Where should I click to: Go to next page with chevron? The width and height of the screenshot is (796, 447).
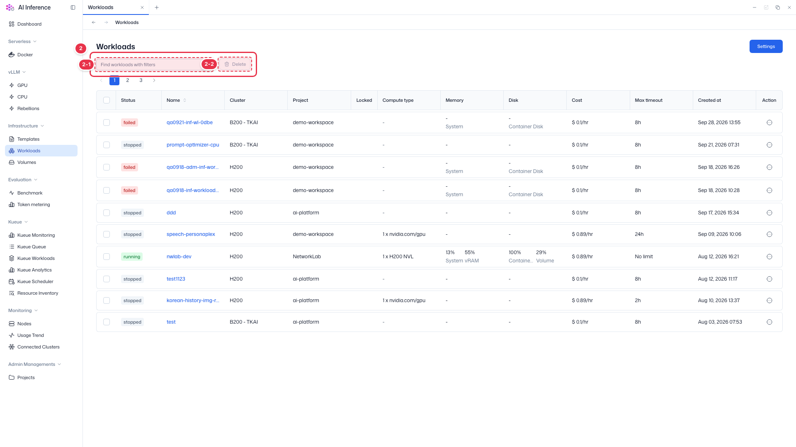[154, 80]
